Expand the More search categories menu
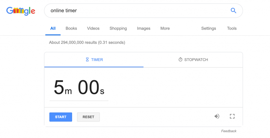Screen dimensions: 270x138 click(x=165, y=28)
